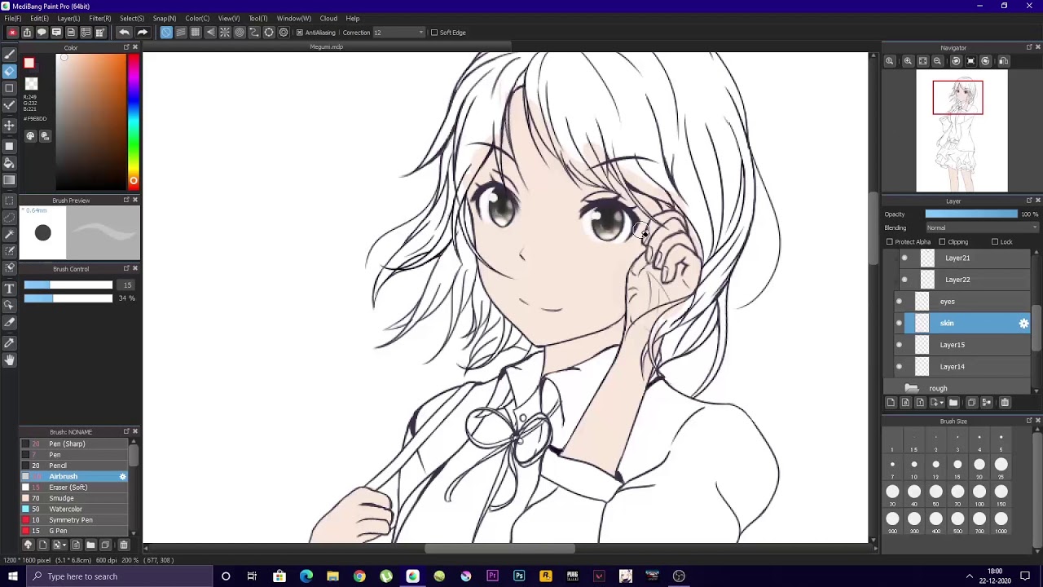Select the Text tool
1043x587 pixels.
click(9, 288)
